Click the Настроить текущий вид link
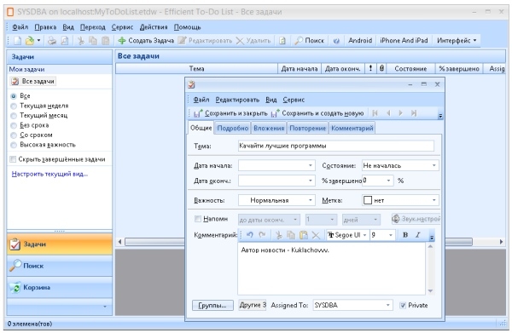The width and height of the screenshot is (512, 333). pos(49,174)
